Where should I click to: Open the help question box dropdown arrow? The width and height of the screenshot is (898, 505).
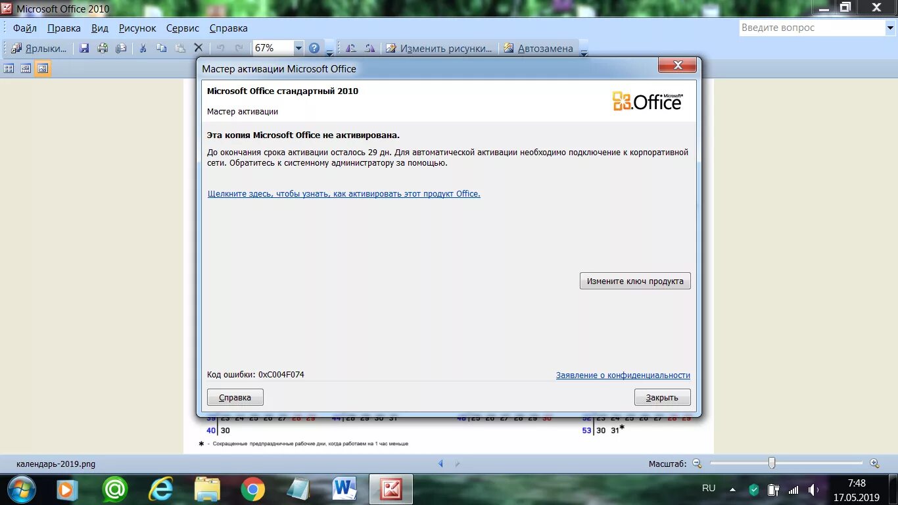890,28
